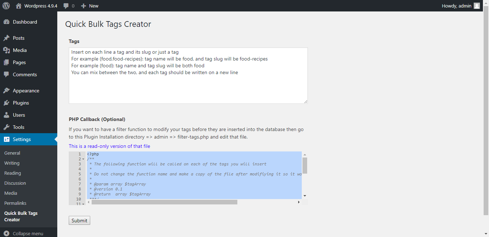This screenshot has height=237, width=489.
Task: Open Dashboard menu item
Action: point(29,22)
